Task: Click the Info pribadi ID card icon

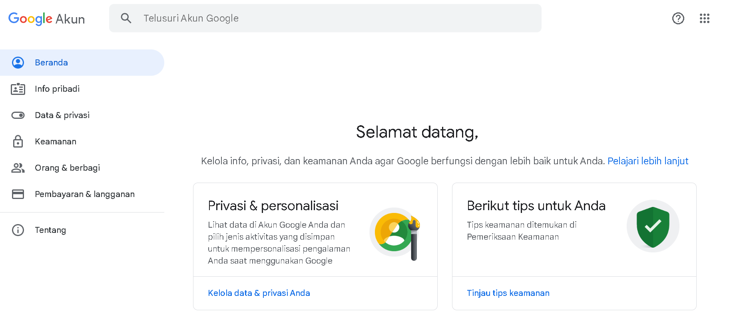Action: point(18,89)
